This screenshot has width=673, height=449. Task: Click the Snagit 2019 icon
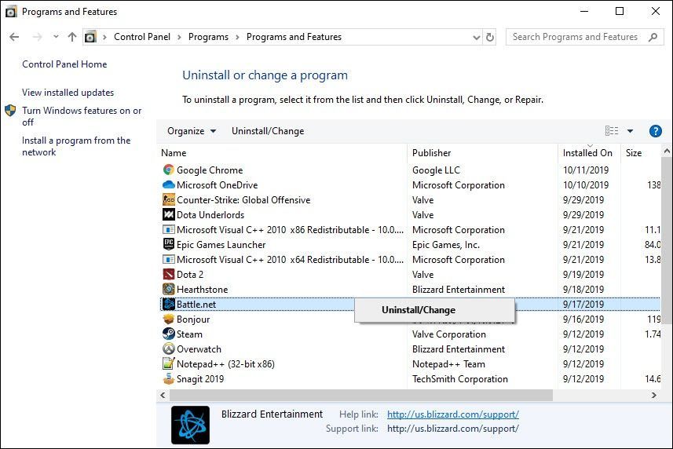pyautogui.click(x=169, y=378)
